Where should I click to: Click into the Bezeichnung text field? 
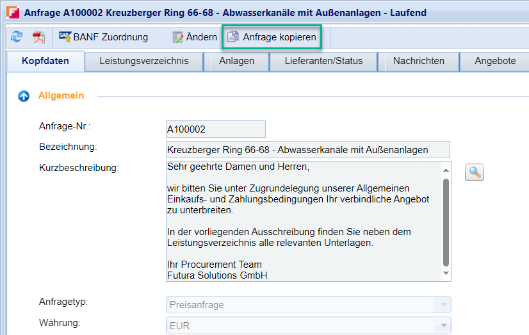pyautogui.click(x=307, y=150)
